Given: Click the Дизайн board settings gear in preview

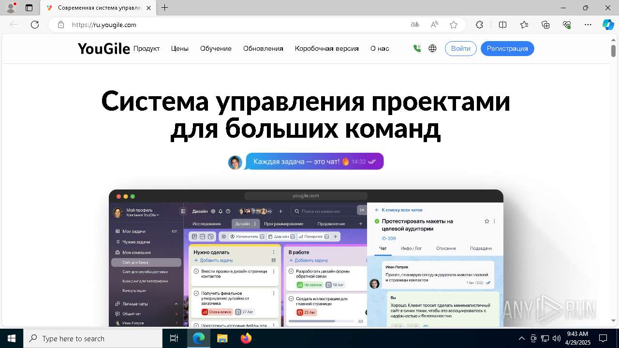Looking at the screenshot, I should tap(213, 211).
